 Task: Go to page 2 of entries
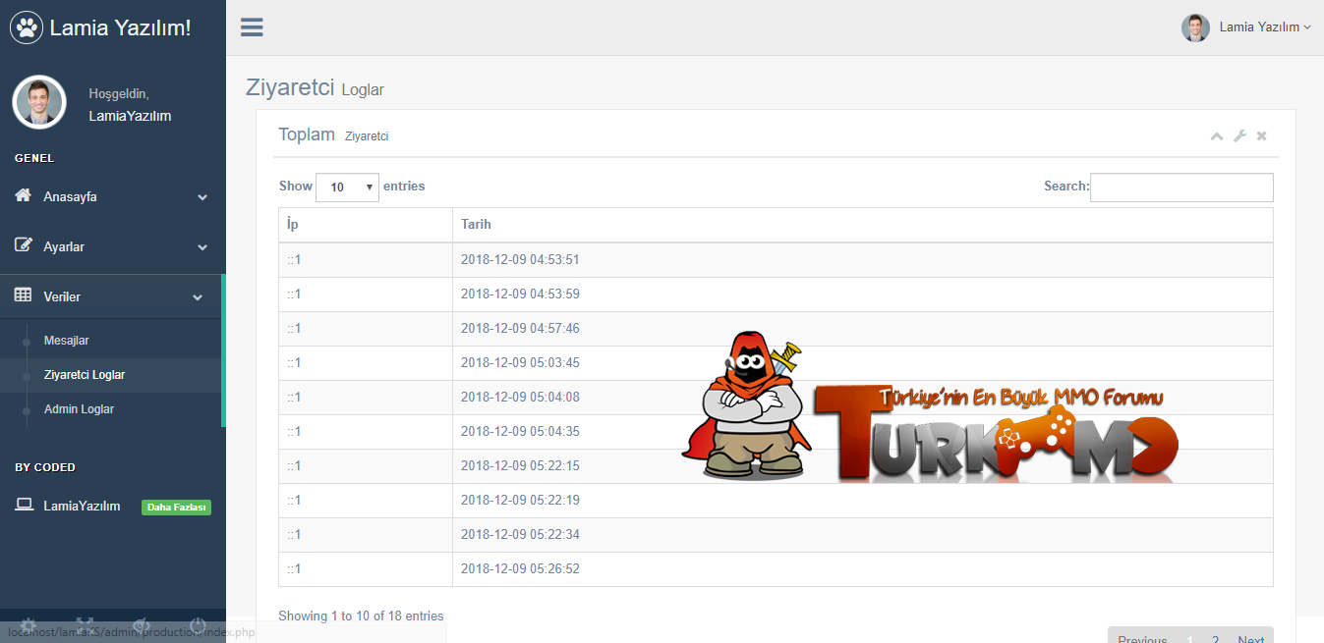(1215, 640)
